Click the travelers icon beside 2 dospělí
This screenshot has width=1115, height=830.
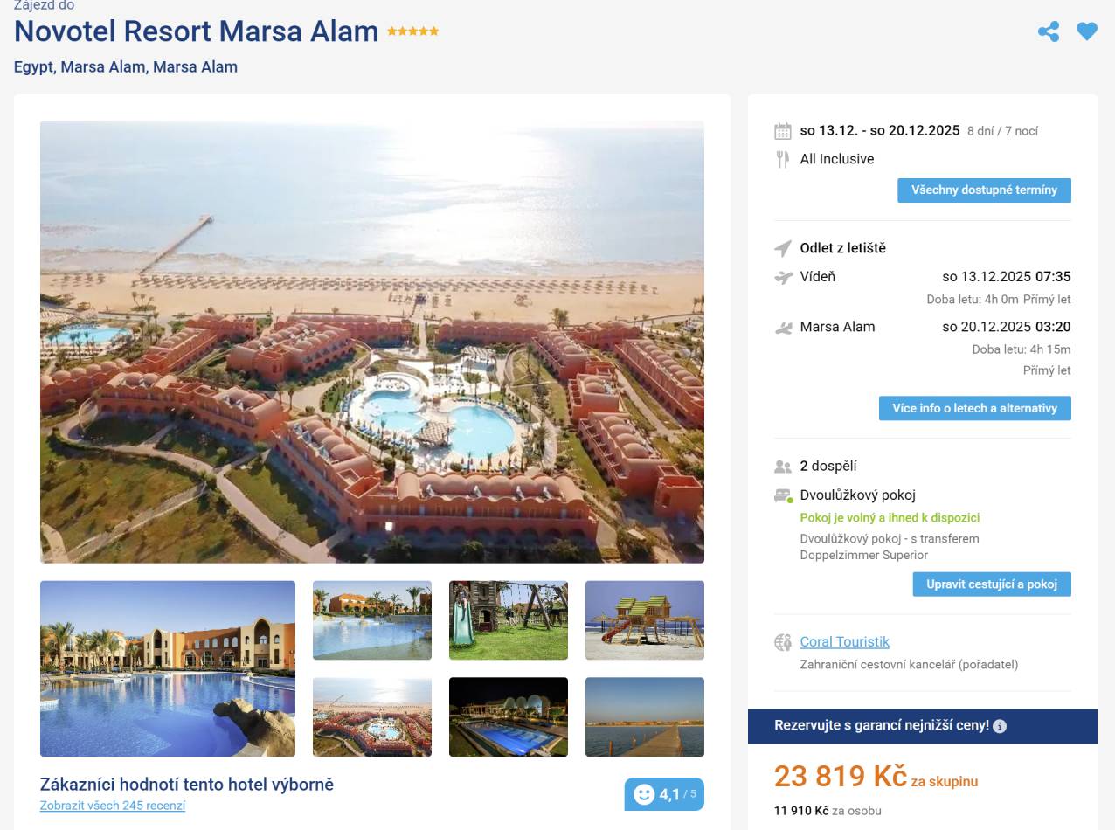783,467
